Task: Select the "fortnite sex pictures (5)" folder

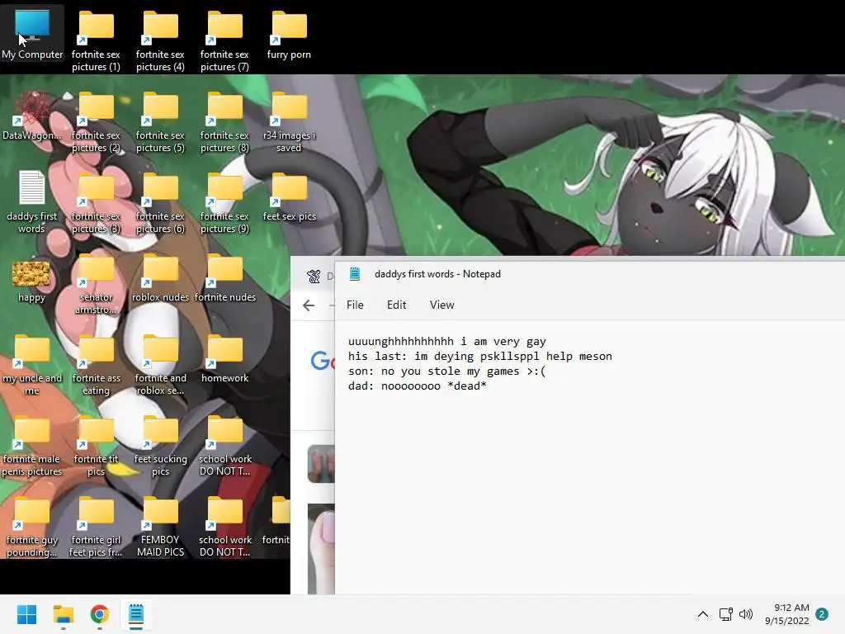Action: point(161,122)
